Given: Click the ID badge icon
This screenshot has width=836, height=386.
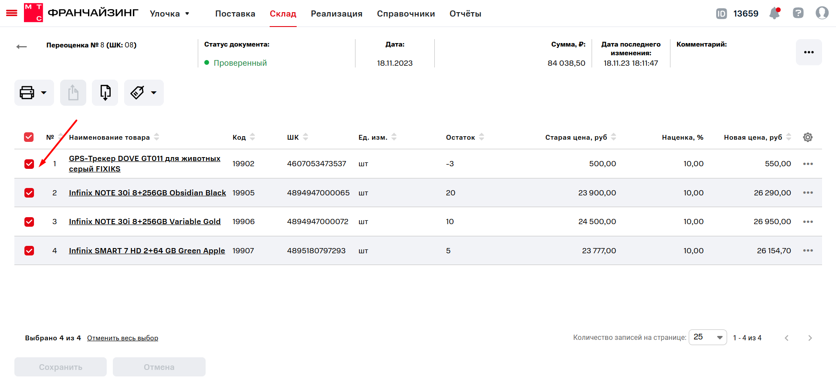Looking at the screenshot, I should [721, 13].
